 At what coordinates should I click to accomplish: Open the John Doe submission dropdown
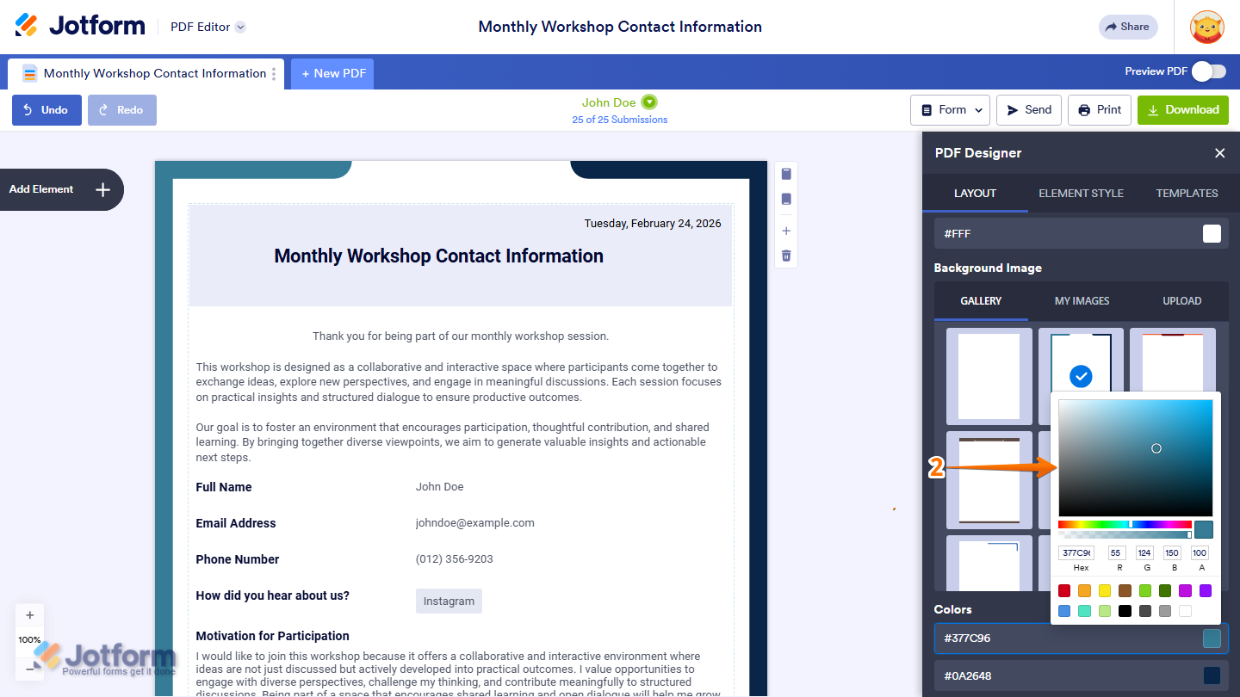pos(649,102)
